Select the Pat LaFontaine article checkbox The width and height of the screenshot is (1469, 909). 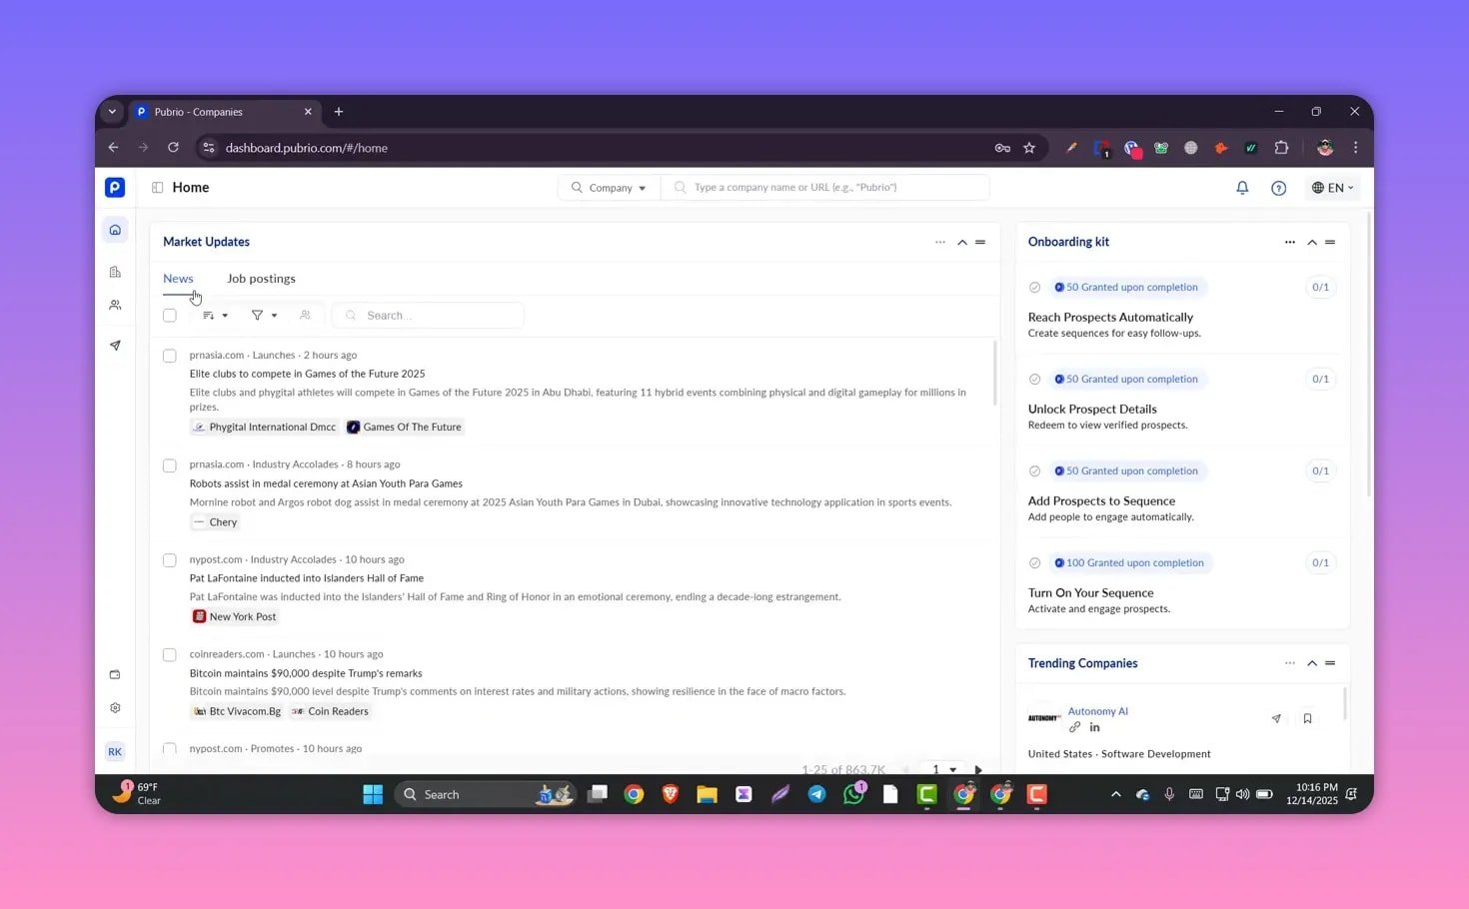(170, 560)
